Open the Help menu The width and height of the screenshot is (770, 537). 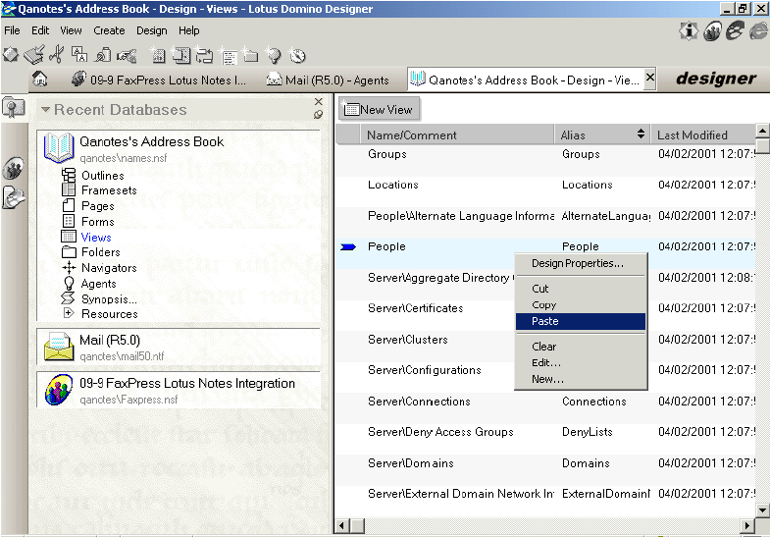pos(188,30)
